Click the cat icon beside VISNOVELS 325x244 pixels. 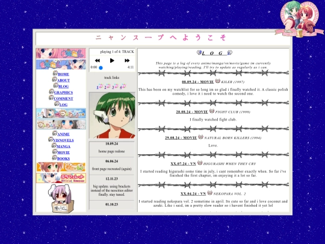coord(51,139)
